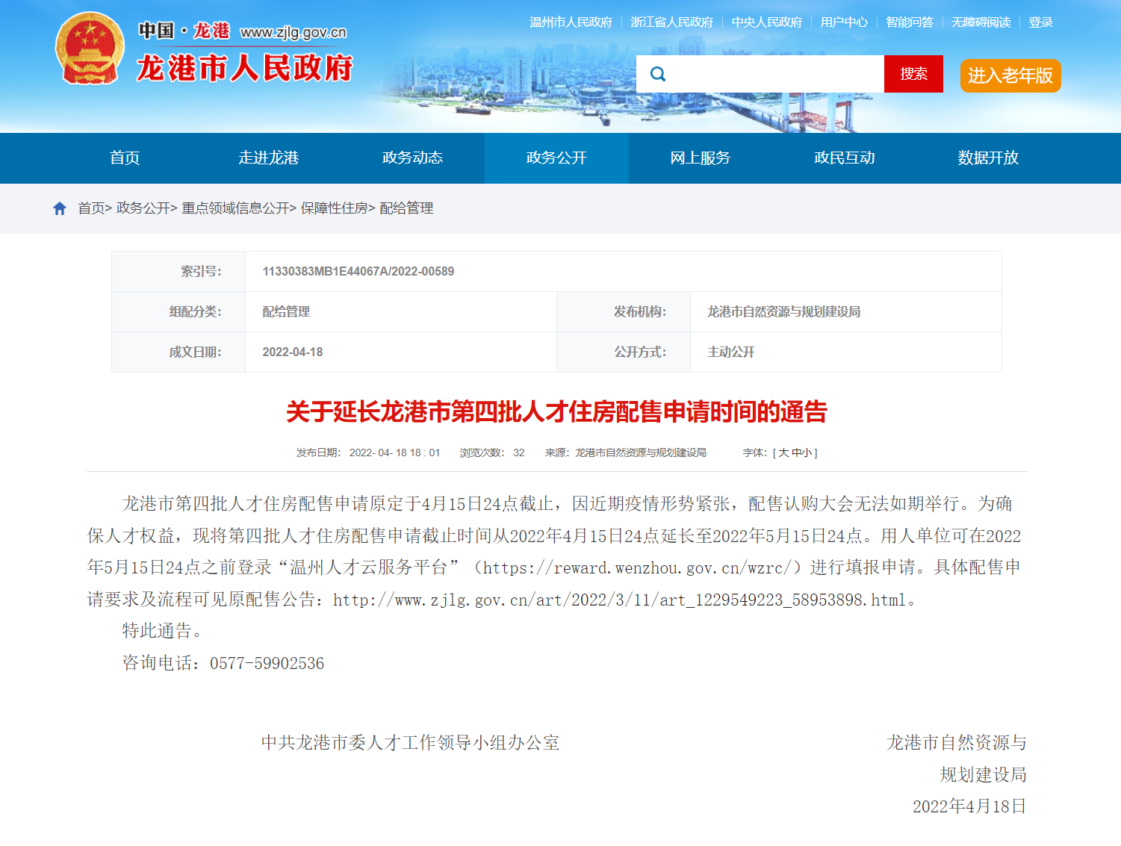Viewport: 1121px width, 846px height.
Task: Open the 走进龙港 navigation menu
Action: coord(268,158)
